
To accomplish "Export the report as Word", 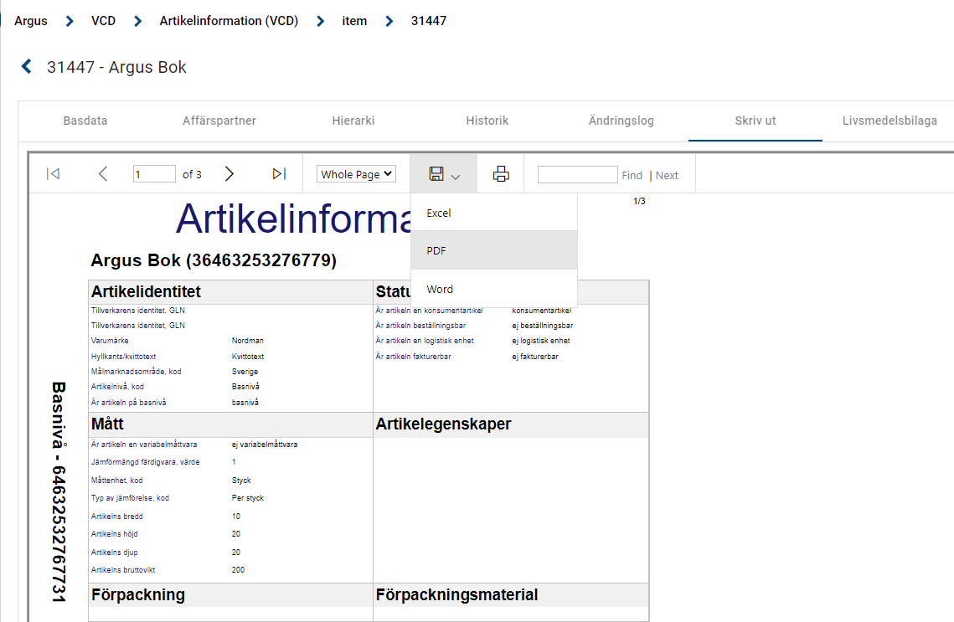I will click(494, 289).
